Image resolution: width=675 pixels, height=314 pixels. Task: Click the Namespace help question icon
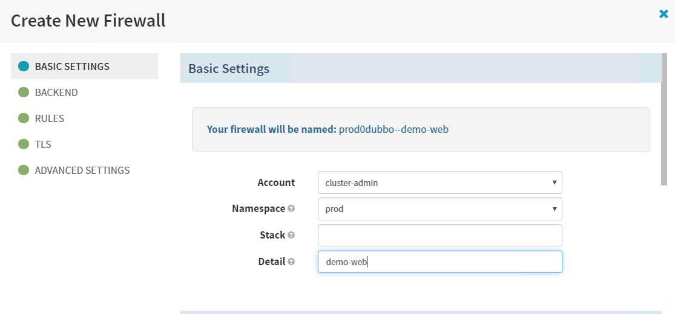(291, 208)
